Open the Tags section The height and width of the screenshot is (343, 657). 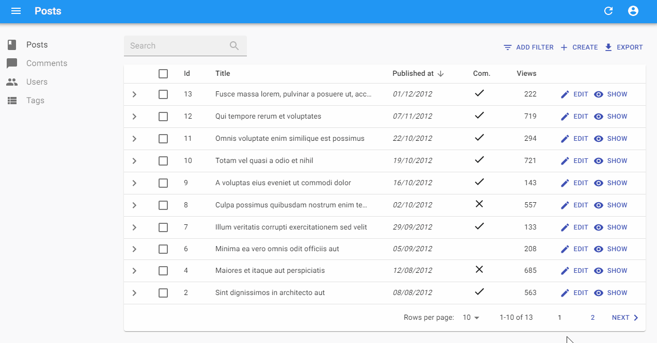(x=35, y=100)
